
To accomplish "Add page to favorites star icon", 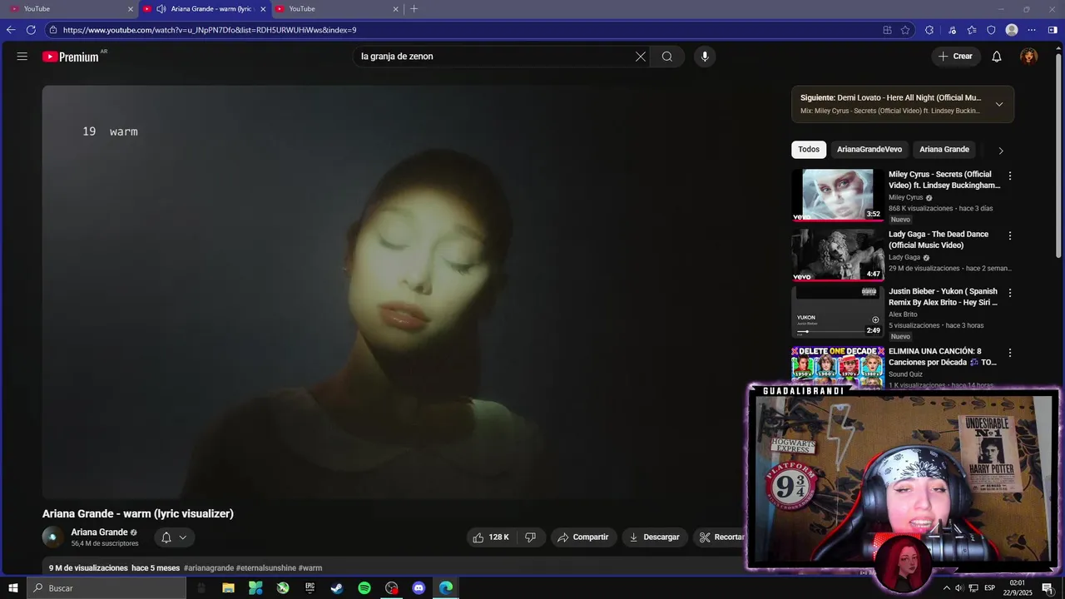I will 905,30.
